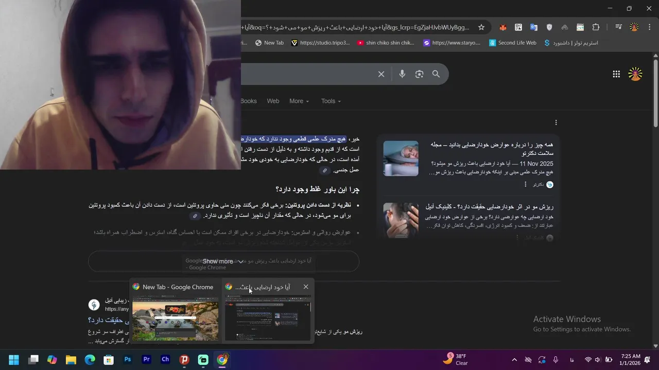This screenshot has width=659, height=370.
Task: Click the Chrome taskbar icon
Action: [x=222, y=360]
